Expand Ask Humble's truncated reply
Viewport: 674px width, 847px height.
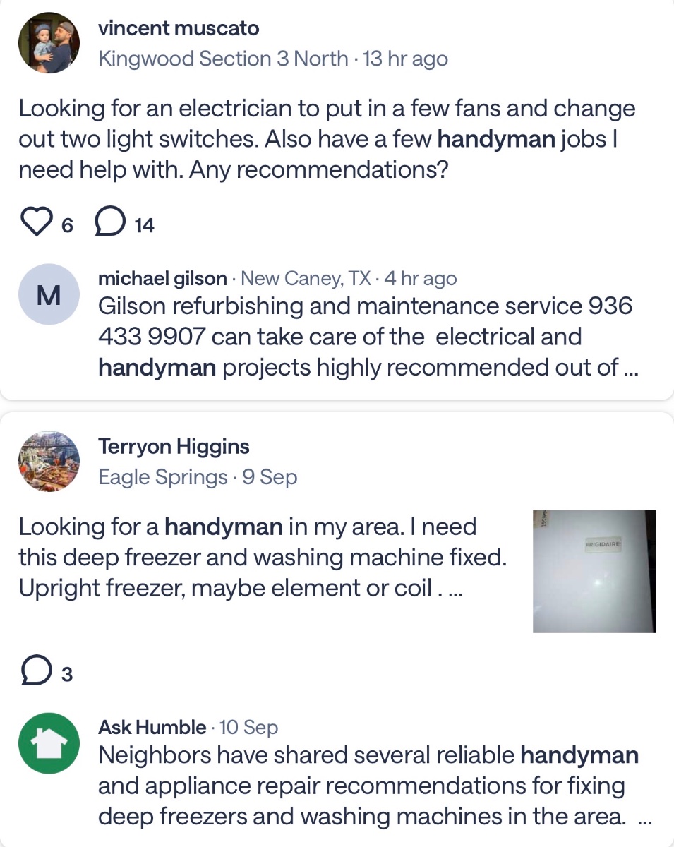(x=644, y=817)
